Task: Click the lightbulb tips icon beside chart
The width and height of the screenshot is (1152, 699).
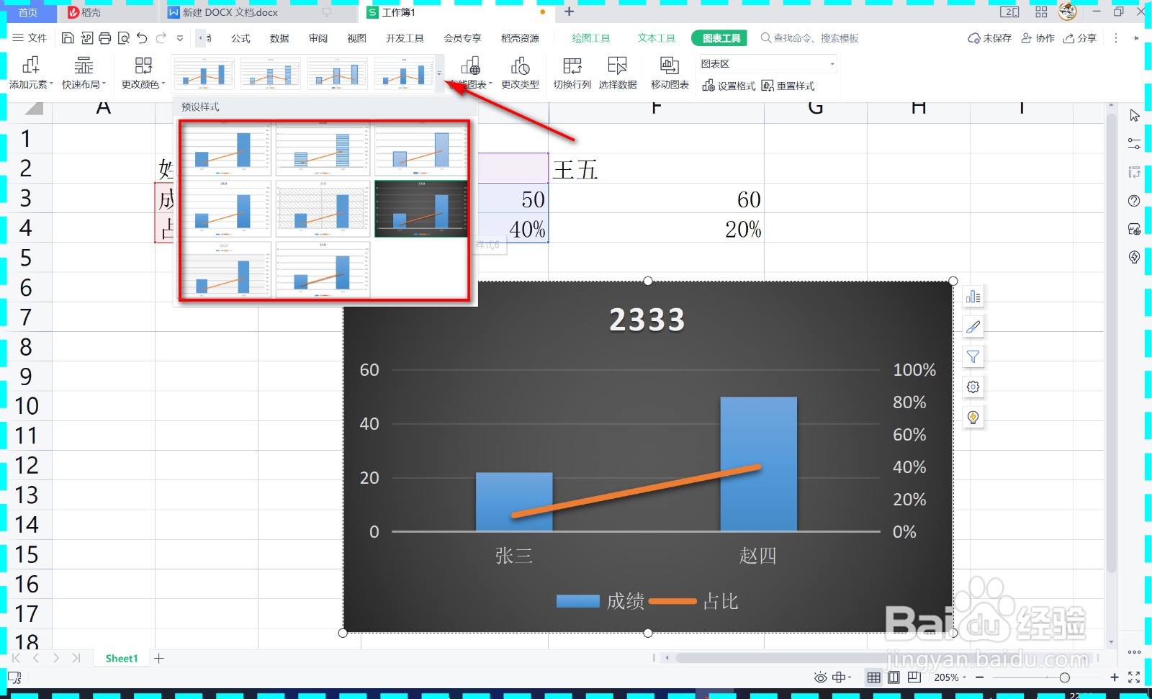Action: (973, 418)
